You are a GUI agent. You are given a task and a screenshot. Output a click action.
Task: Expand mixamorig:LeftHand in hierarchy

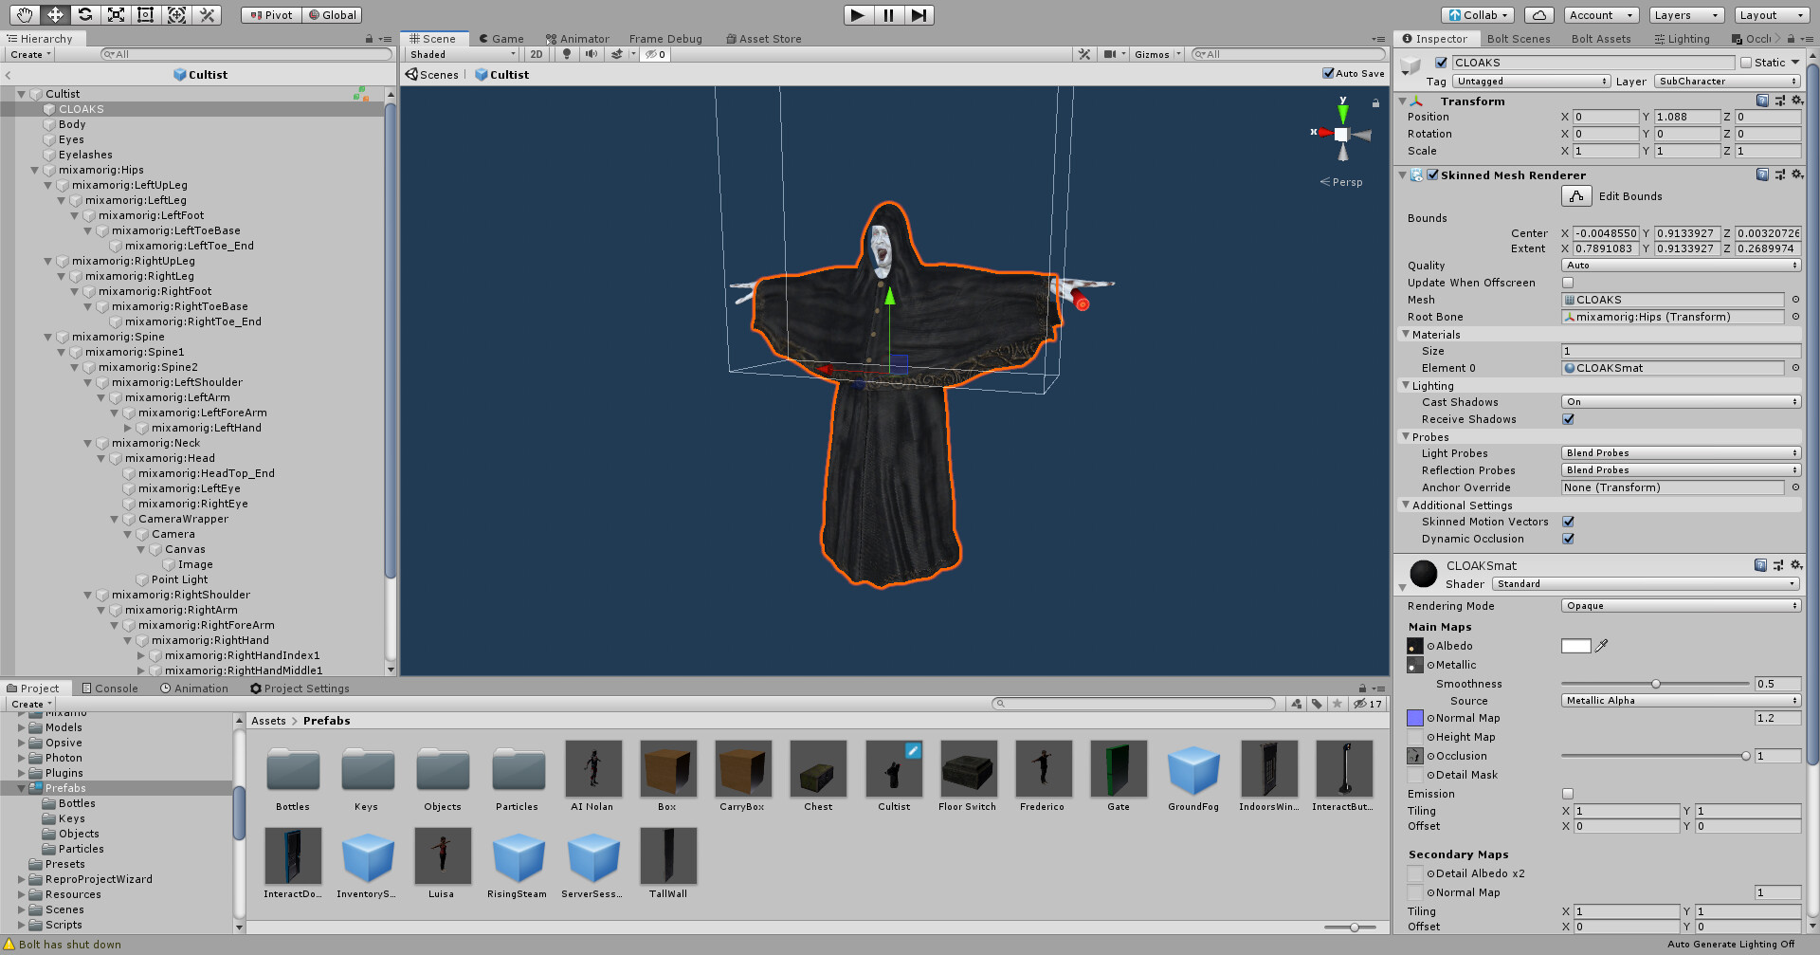128,428
